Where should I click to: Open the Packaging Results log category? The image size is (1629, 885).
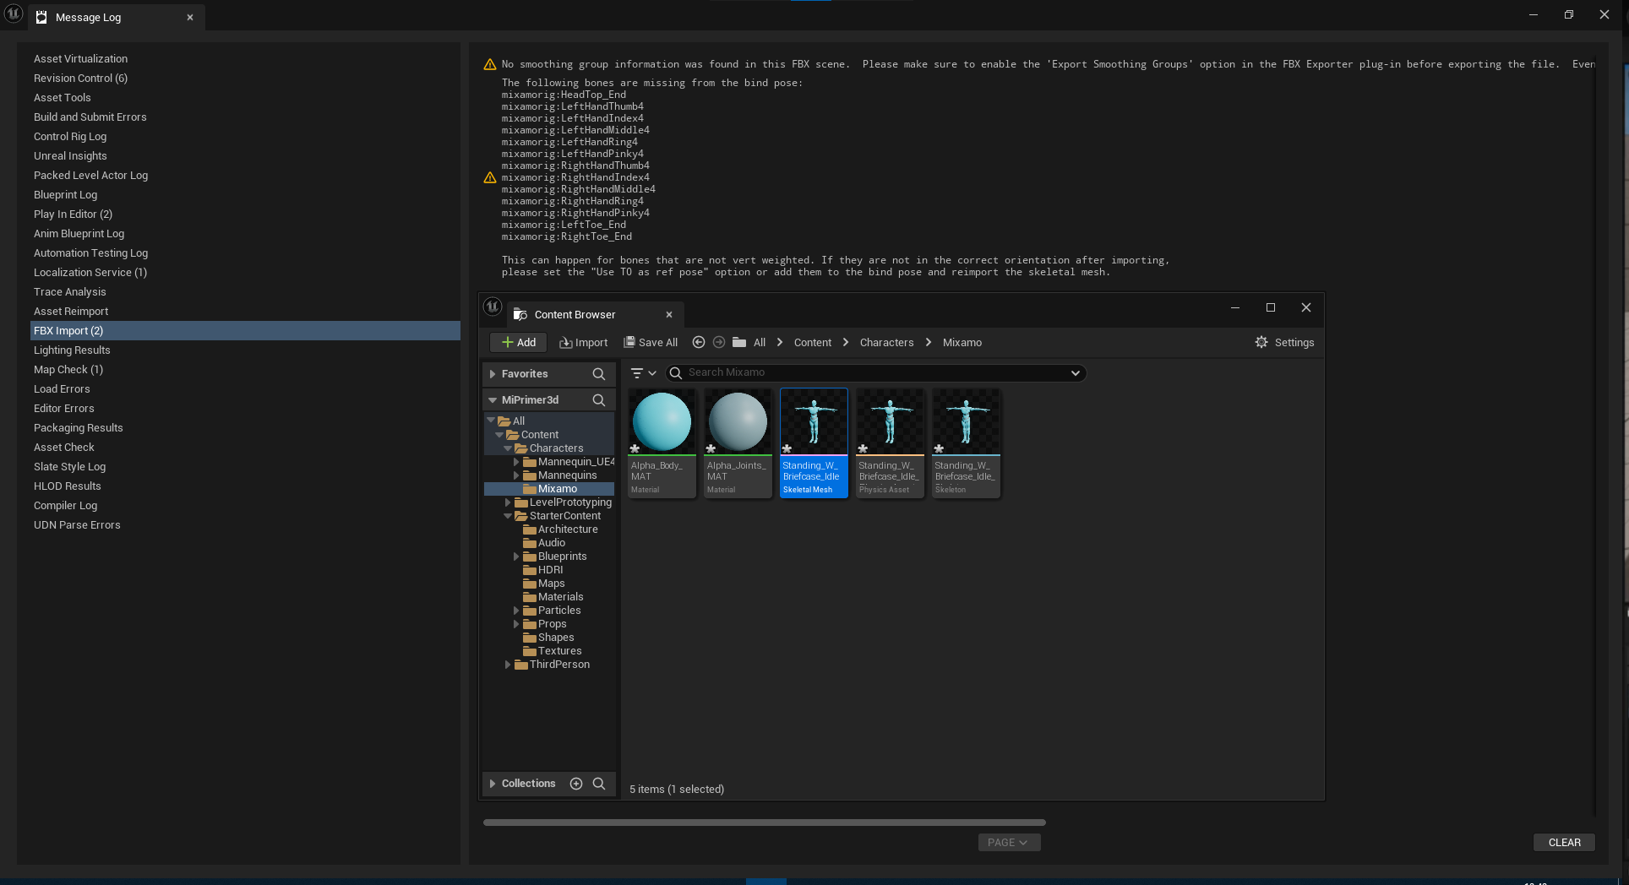[245, 428]
